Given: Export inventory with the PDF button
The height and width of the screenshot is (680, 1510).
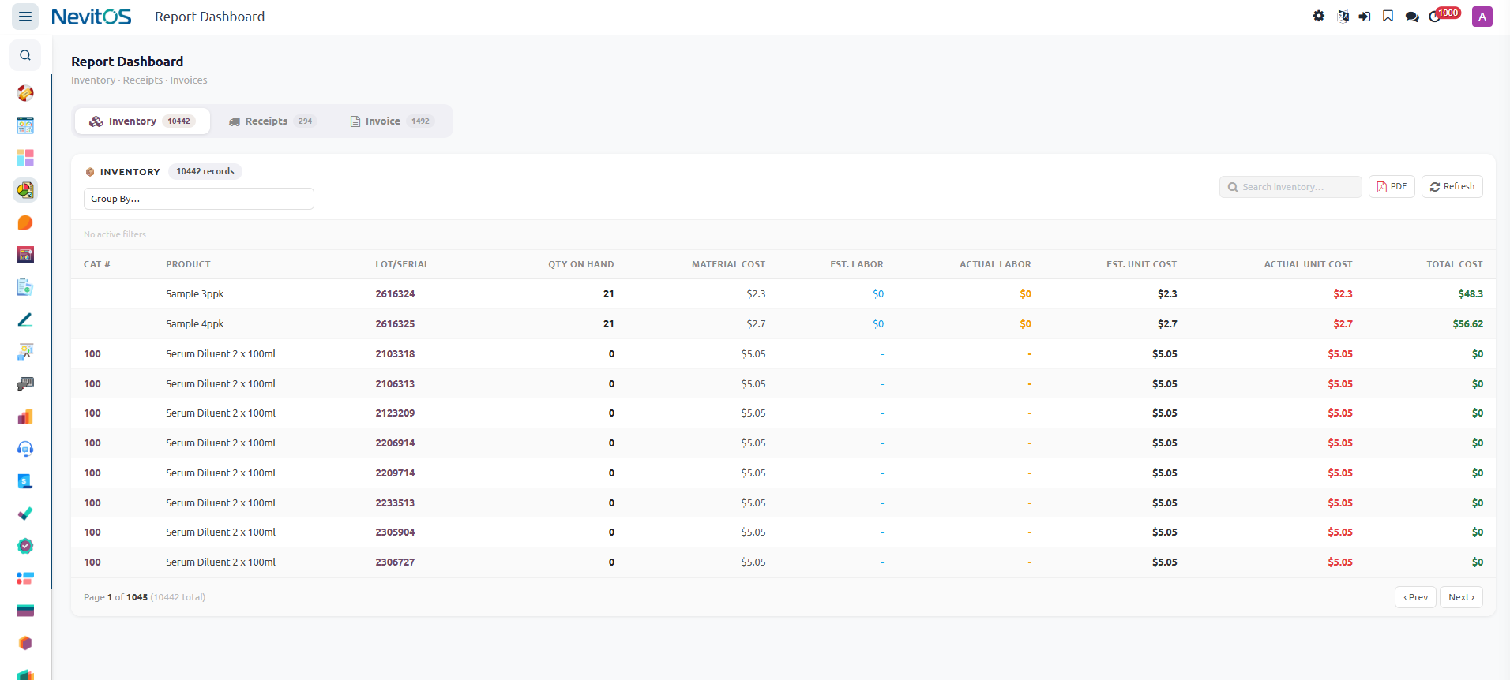Looking at the screenshot, I should tap(1392, 187).
